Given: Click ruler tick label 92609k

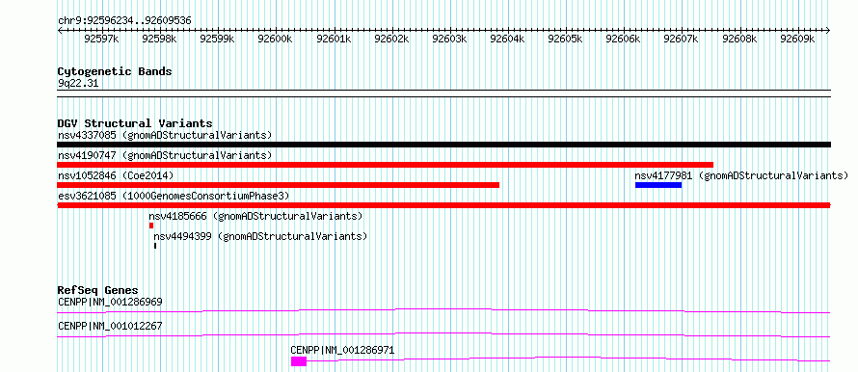Looking at the screenshot, I should point(797,39).
